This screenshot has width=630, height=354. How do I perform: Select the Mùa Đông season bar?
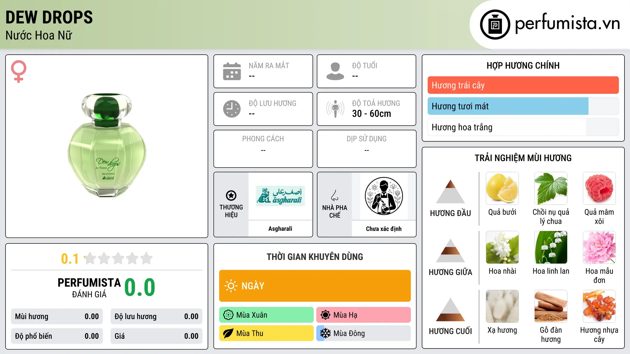[x=364, y=333]
